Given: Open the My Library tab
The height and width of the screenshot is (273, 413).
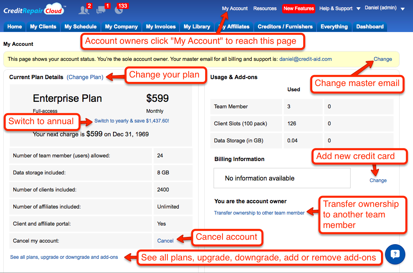Looking at the screenshot, I should [197, 27].
